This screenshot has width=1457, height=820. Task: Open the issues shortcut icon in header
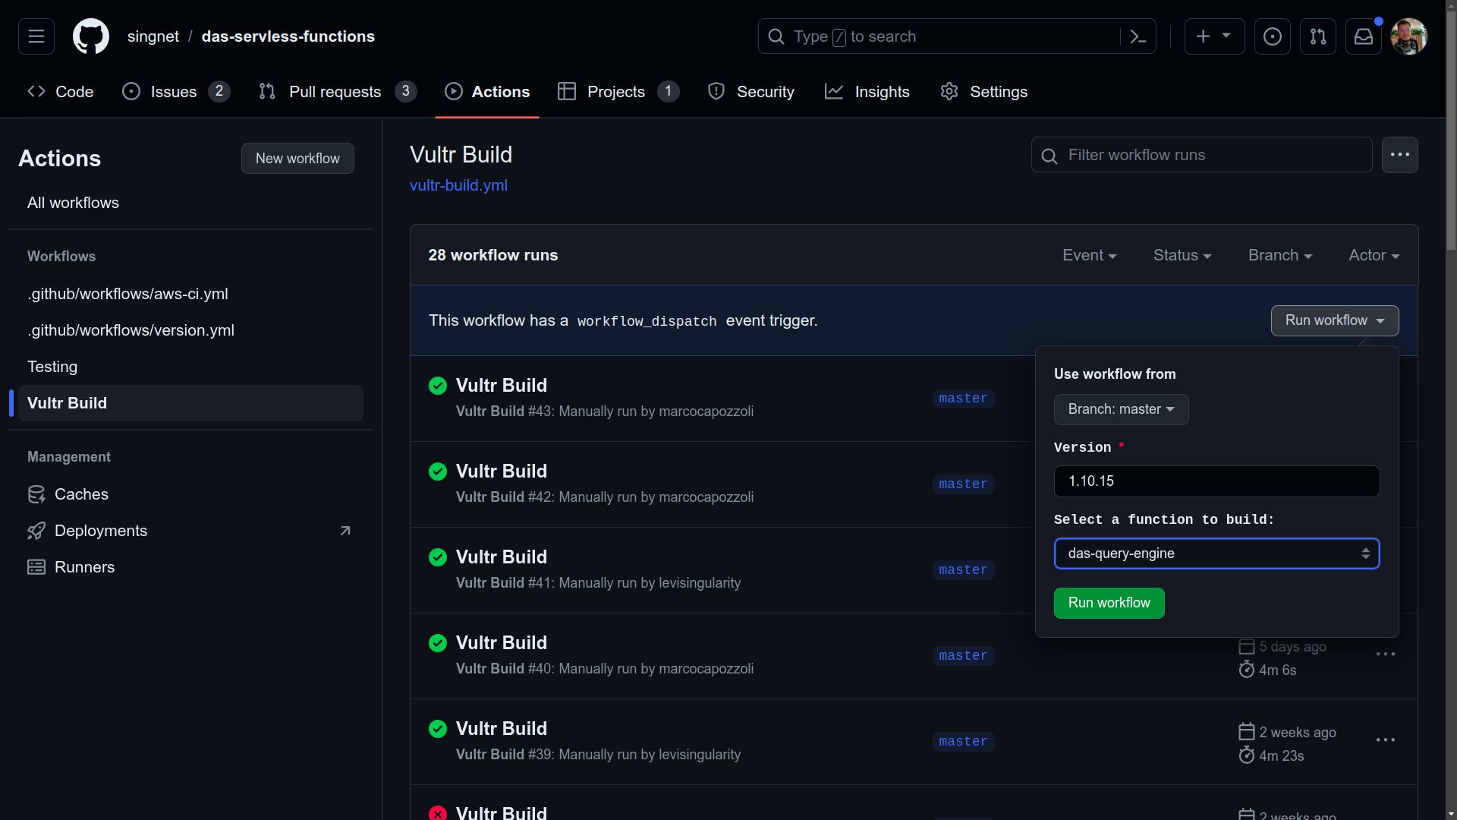(1273, 36)
